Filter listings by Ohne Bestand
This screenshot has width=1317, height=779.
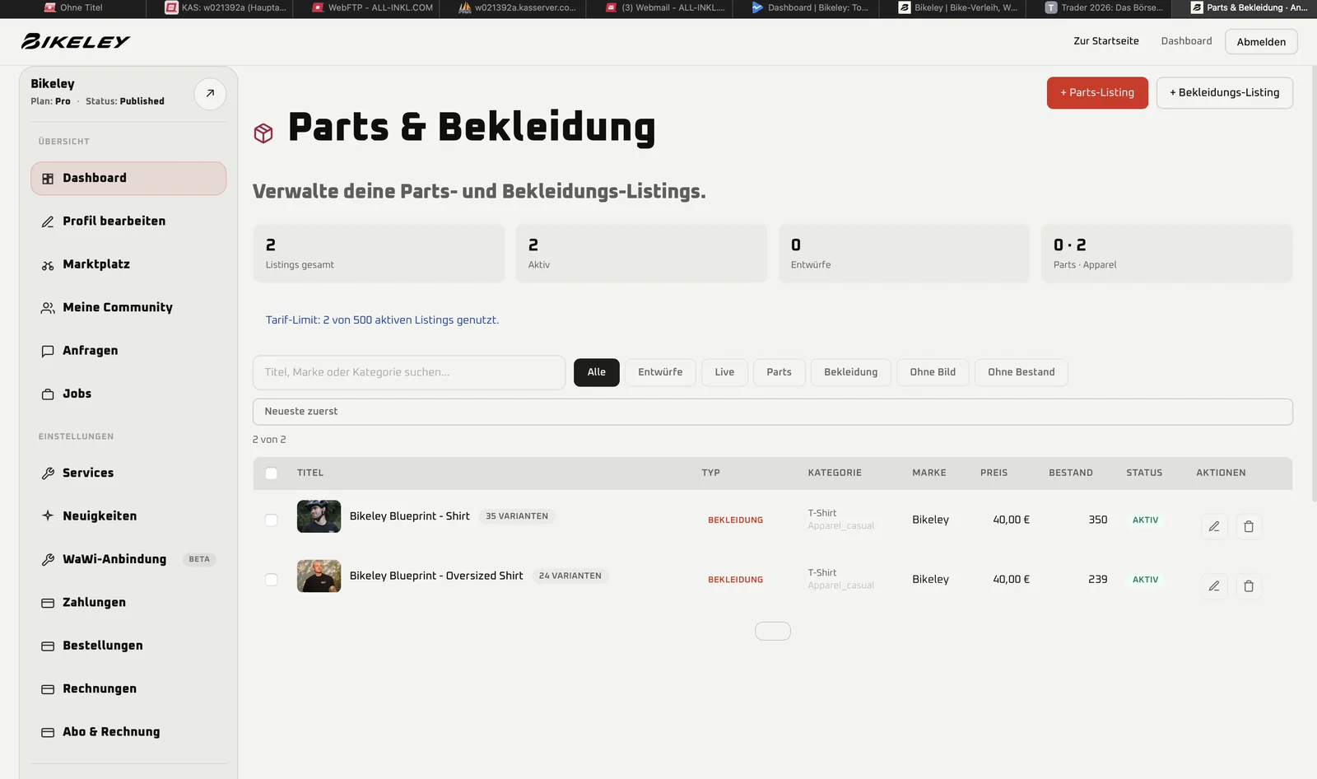pos(1021,372)
